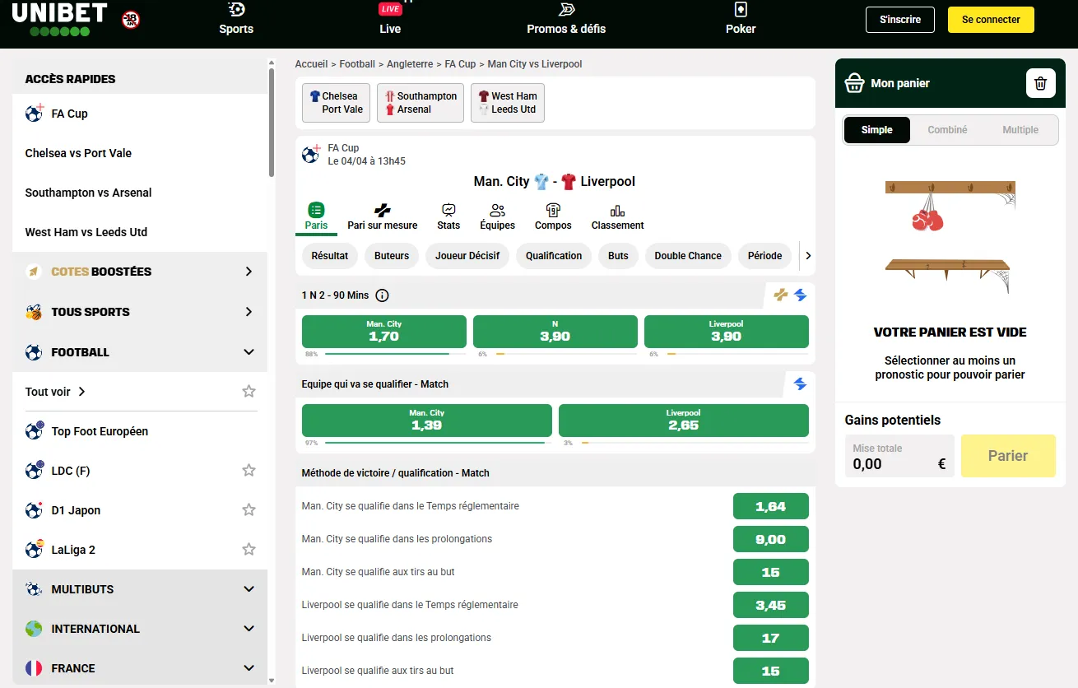1078x688 pixels.
Task: Open West Ham Leeds Utd match card
Action: point(508,103)
